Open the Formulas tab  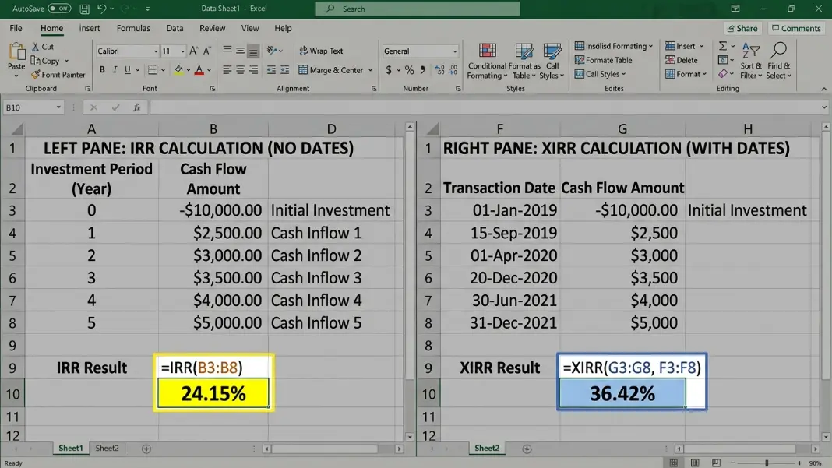click(x=133, y=28)
